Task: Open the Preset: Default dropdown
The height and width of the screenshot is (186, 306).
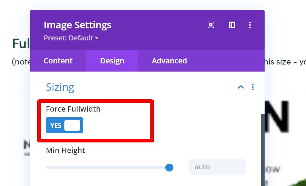Action: (71, 38)
